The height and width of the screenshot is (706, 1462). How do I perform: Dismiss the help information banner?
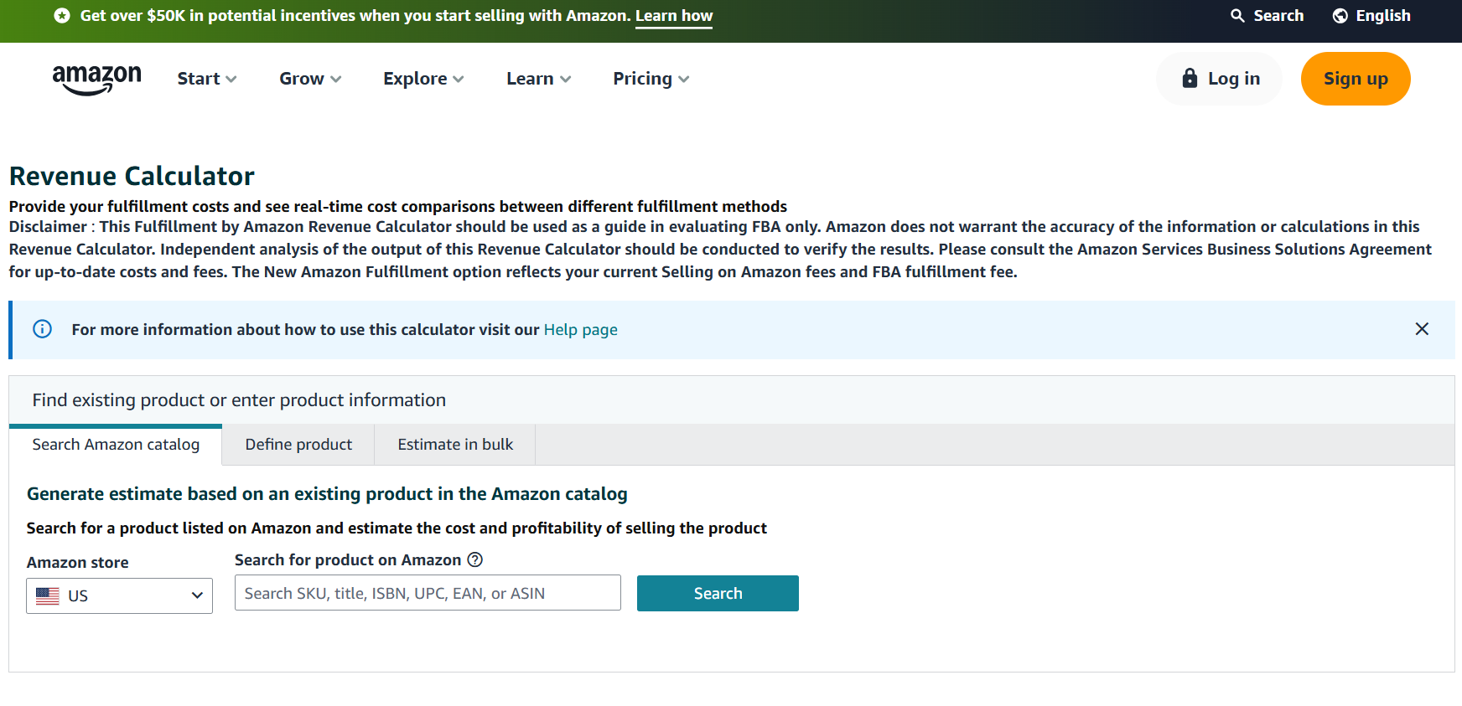[x=1422, y=329]
